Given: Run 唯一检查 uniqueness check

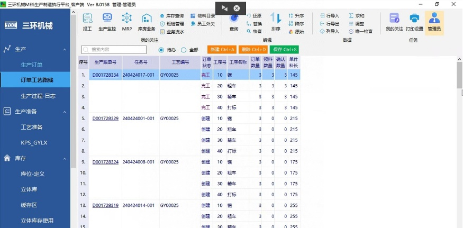Looking at the screenshot, I should pos(360,32).
